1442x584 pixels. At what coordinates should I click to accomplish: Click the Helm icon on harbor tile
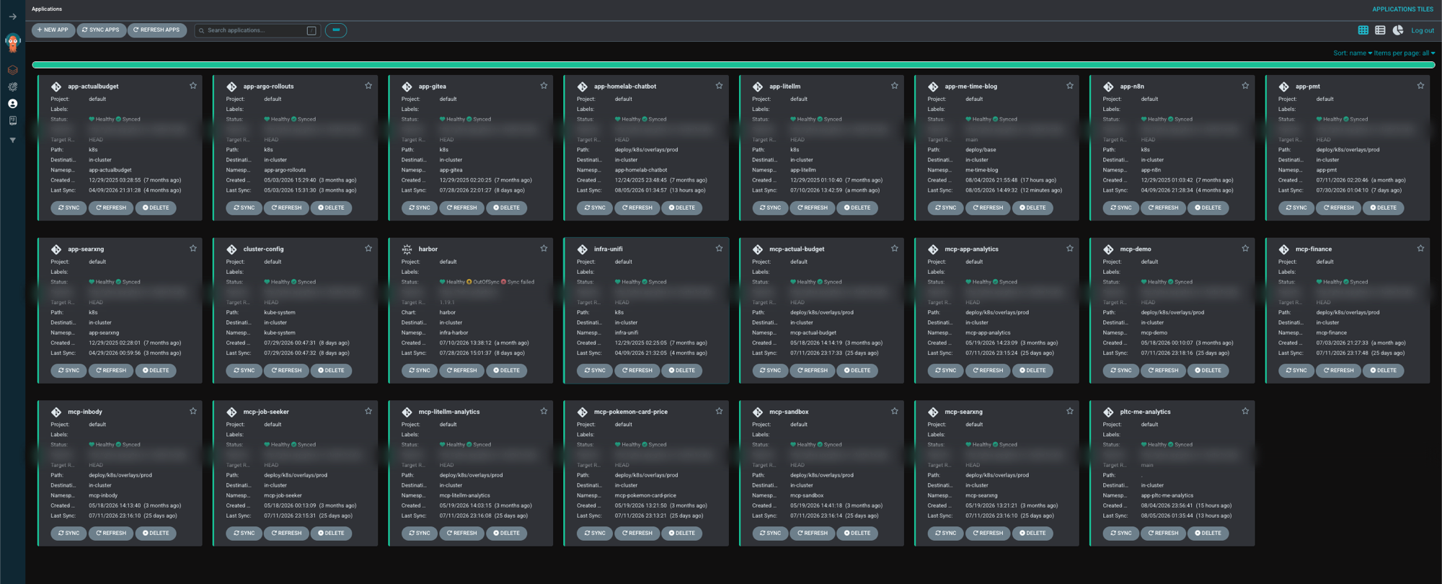coord(407,249)
